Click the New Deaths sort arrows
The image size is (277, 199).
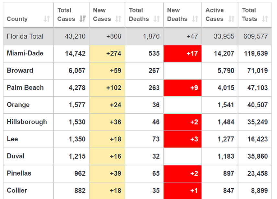(x=195, y=19)
